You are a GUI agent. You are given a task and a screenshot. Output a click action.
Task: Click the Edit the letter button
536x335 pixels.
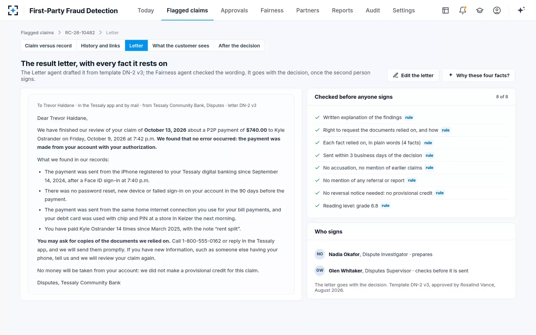coord(413,75)
